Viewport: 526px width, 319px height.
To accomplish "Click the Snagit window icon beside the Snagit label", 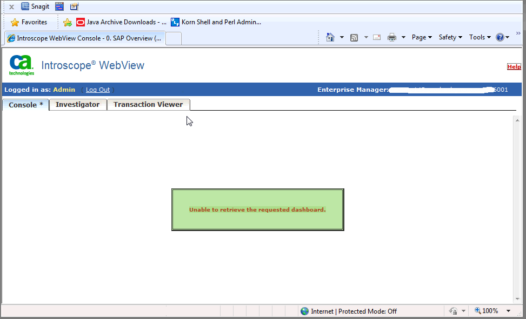I will [x=59, y=6].
